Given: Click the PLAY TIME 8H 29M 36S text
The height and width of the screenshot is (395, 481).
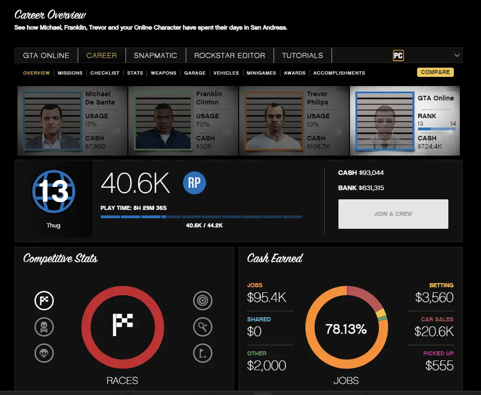Looking at the screenshot, I should pos(133,208).
